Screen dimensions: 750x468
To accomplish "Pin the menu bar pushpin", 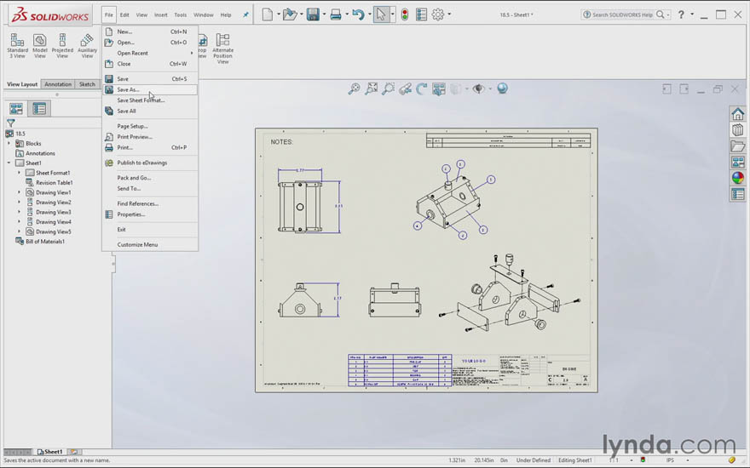I will (x=245, y=14).
